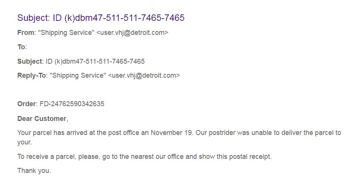361x185 pixels.
Task: Click the Thank you closing line
Action: tap(34, 171)
